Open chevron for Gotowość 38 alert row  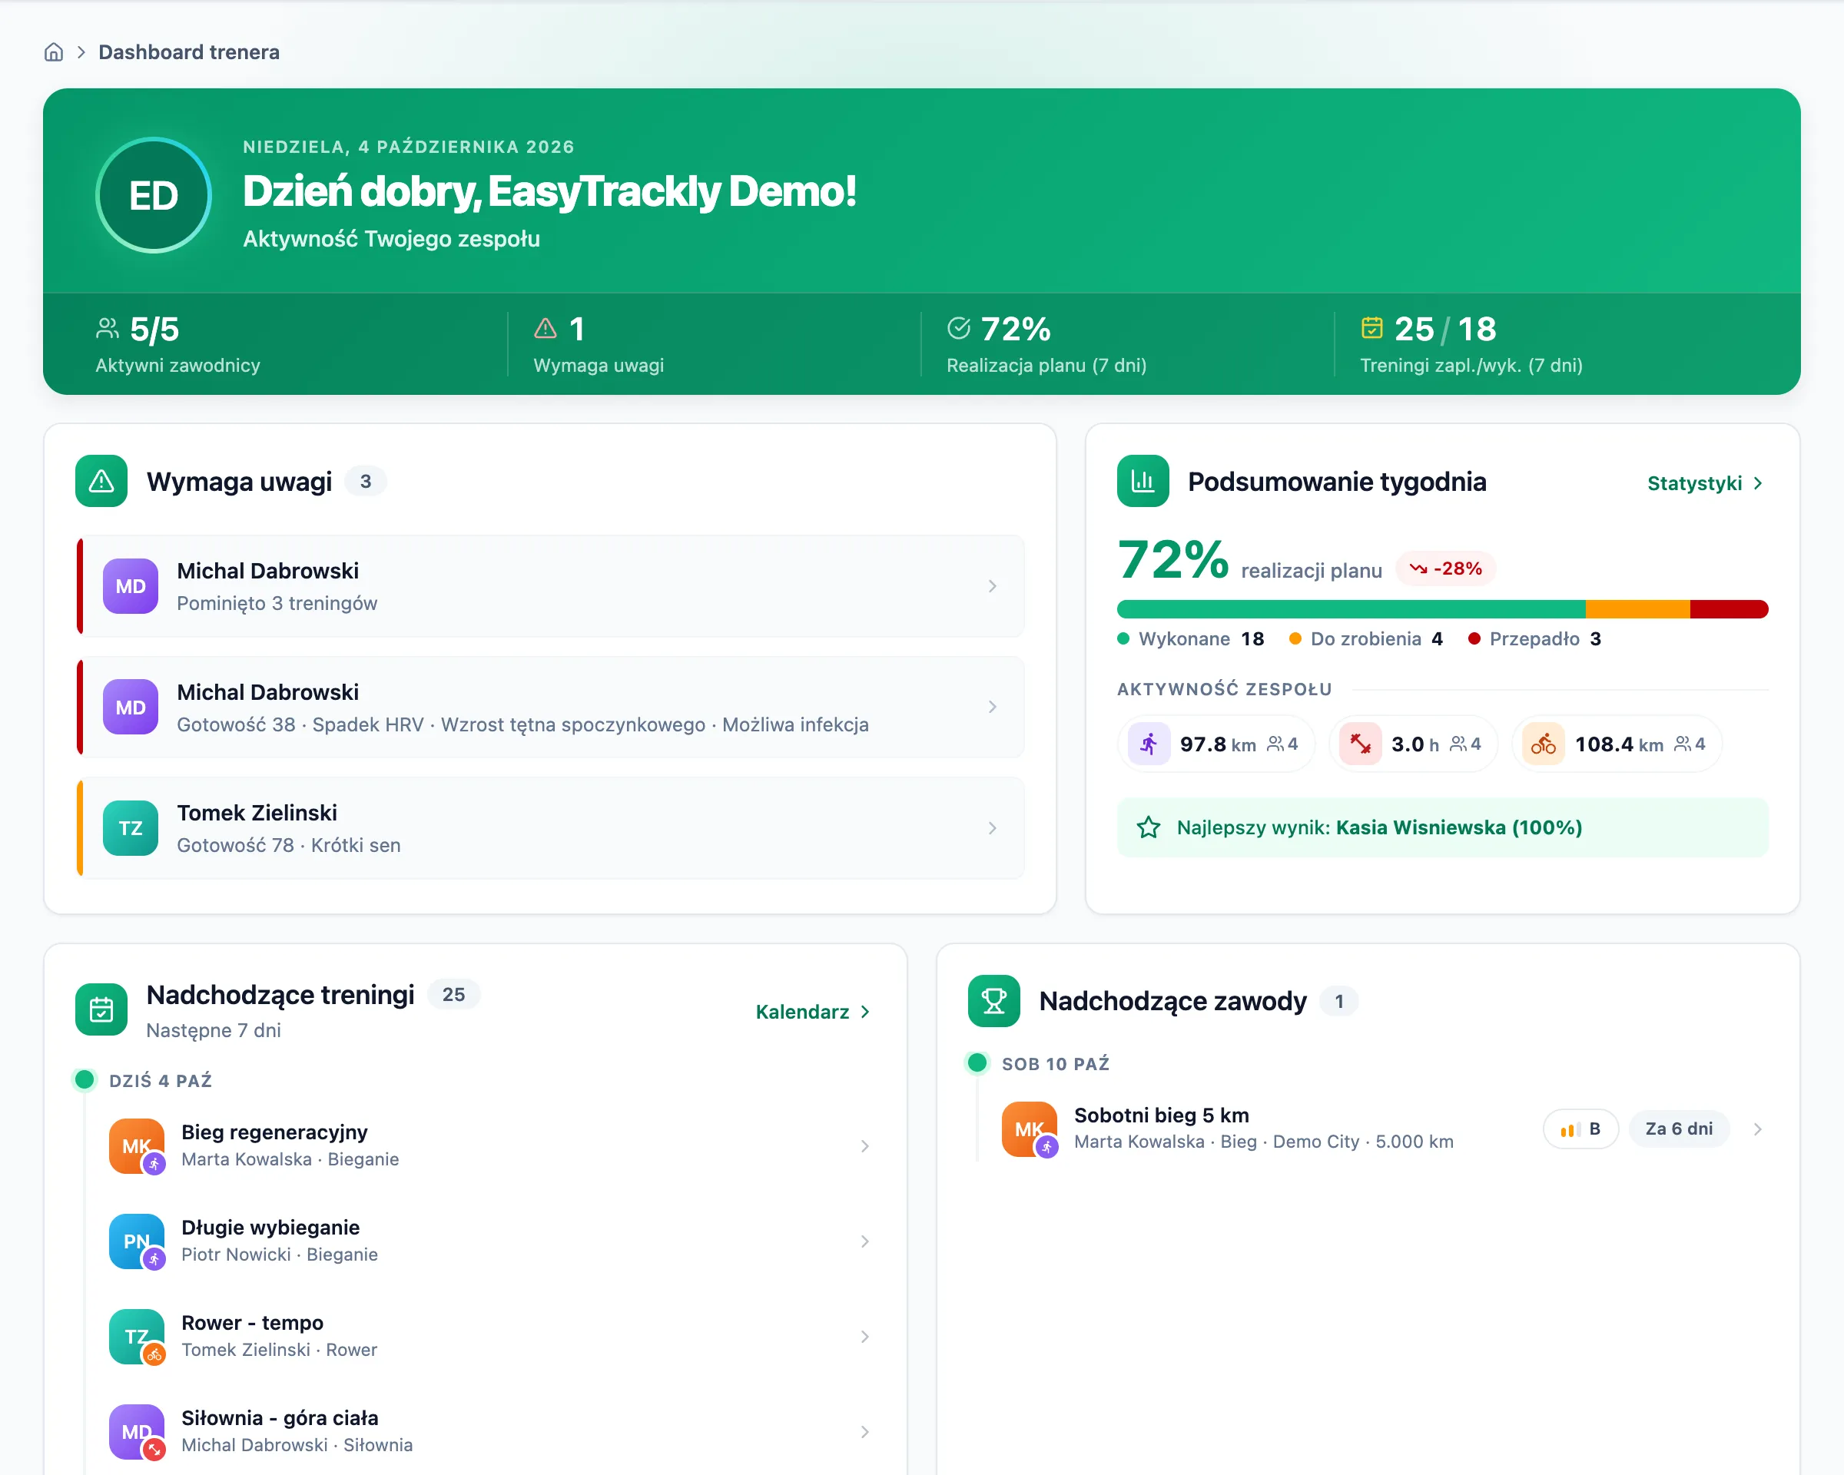tap(992, 707)
